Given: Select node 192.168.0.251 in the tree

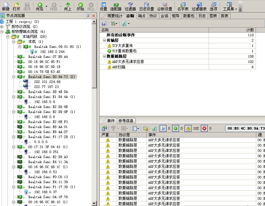Looking at the screenshot, I should click(47, 152).
